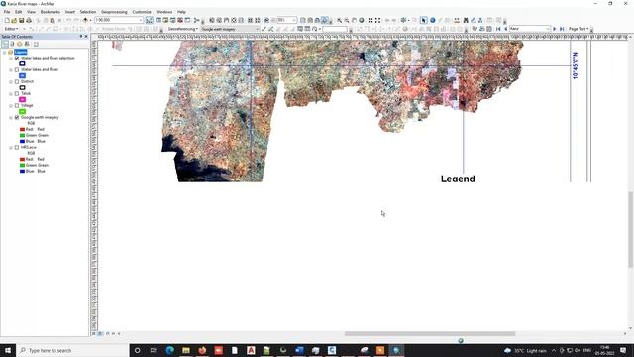Open Microsoft Edge from taskbar
The width and height of the screenshot is (634, 357).
click(x=169, y=350)
